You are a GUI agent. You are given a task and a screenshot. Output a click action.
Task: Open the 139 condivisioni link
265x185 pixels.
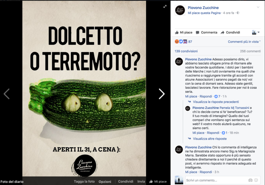click(186, 51)
